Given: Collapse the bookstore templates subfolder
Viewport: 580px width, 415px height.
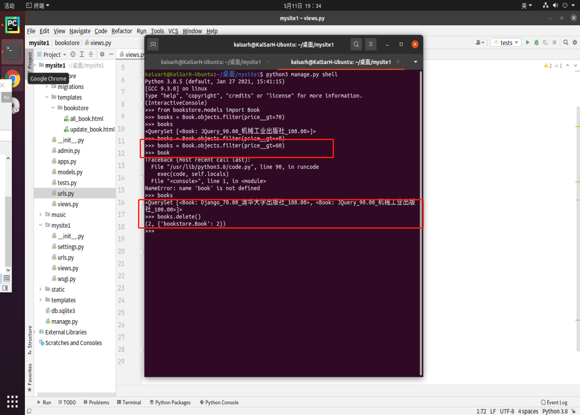Looking at the screenshot, I should [x=53, y=108].
